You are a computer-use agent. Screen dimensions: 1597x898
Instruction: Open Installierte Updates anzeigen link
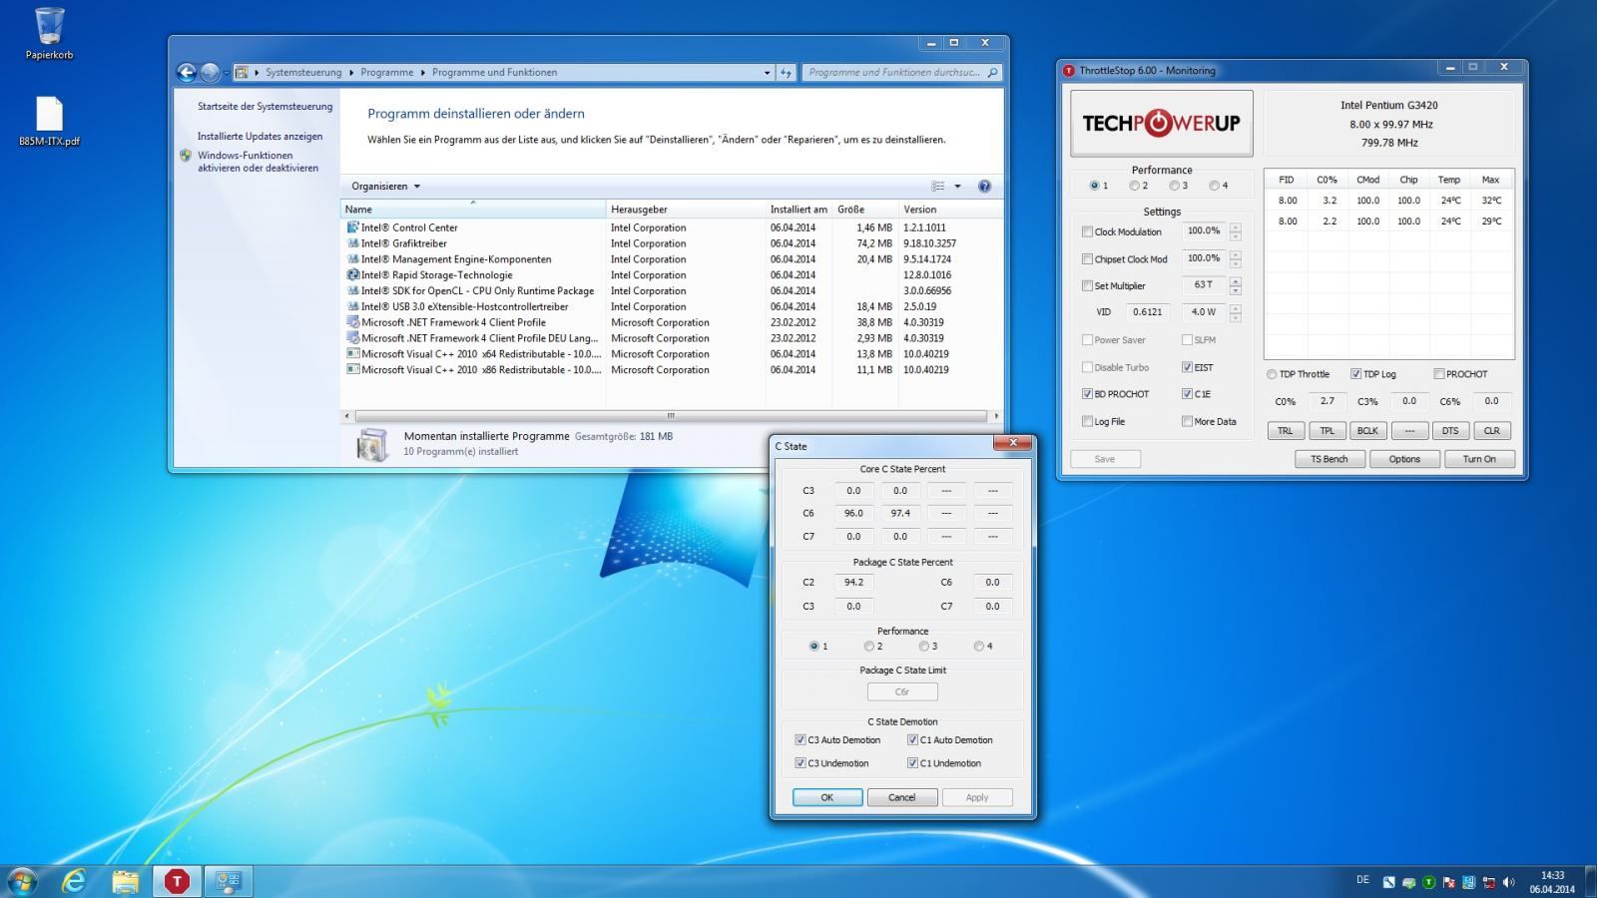click(260, 137)
